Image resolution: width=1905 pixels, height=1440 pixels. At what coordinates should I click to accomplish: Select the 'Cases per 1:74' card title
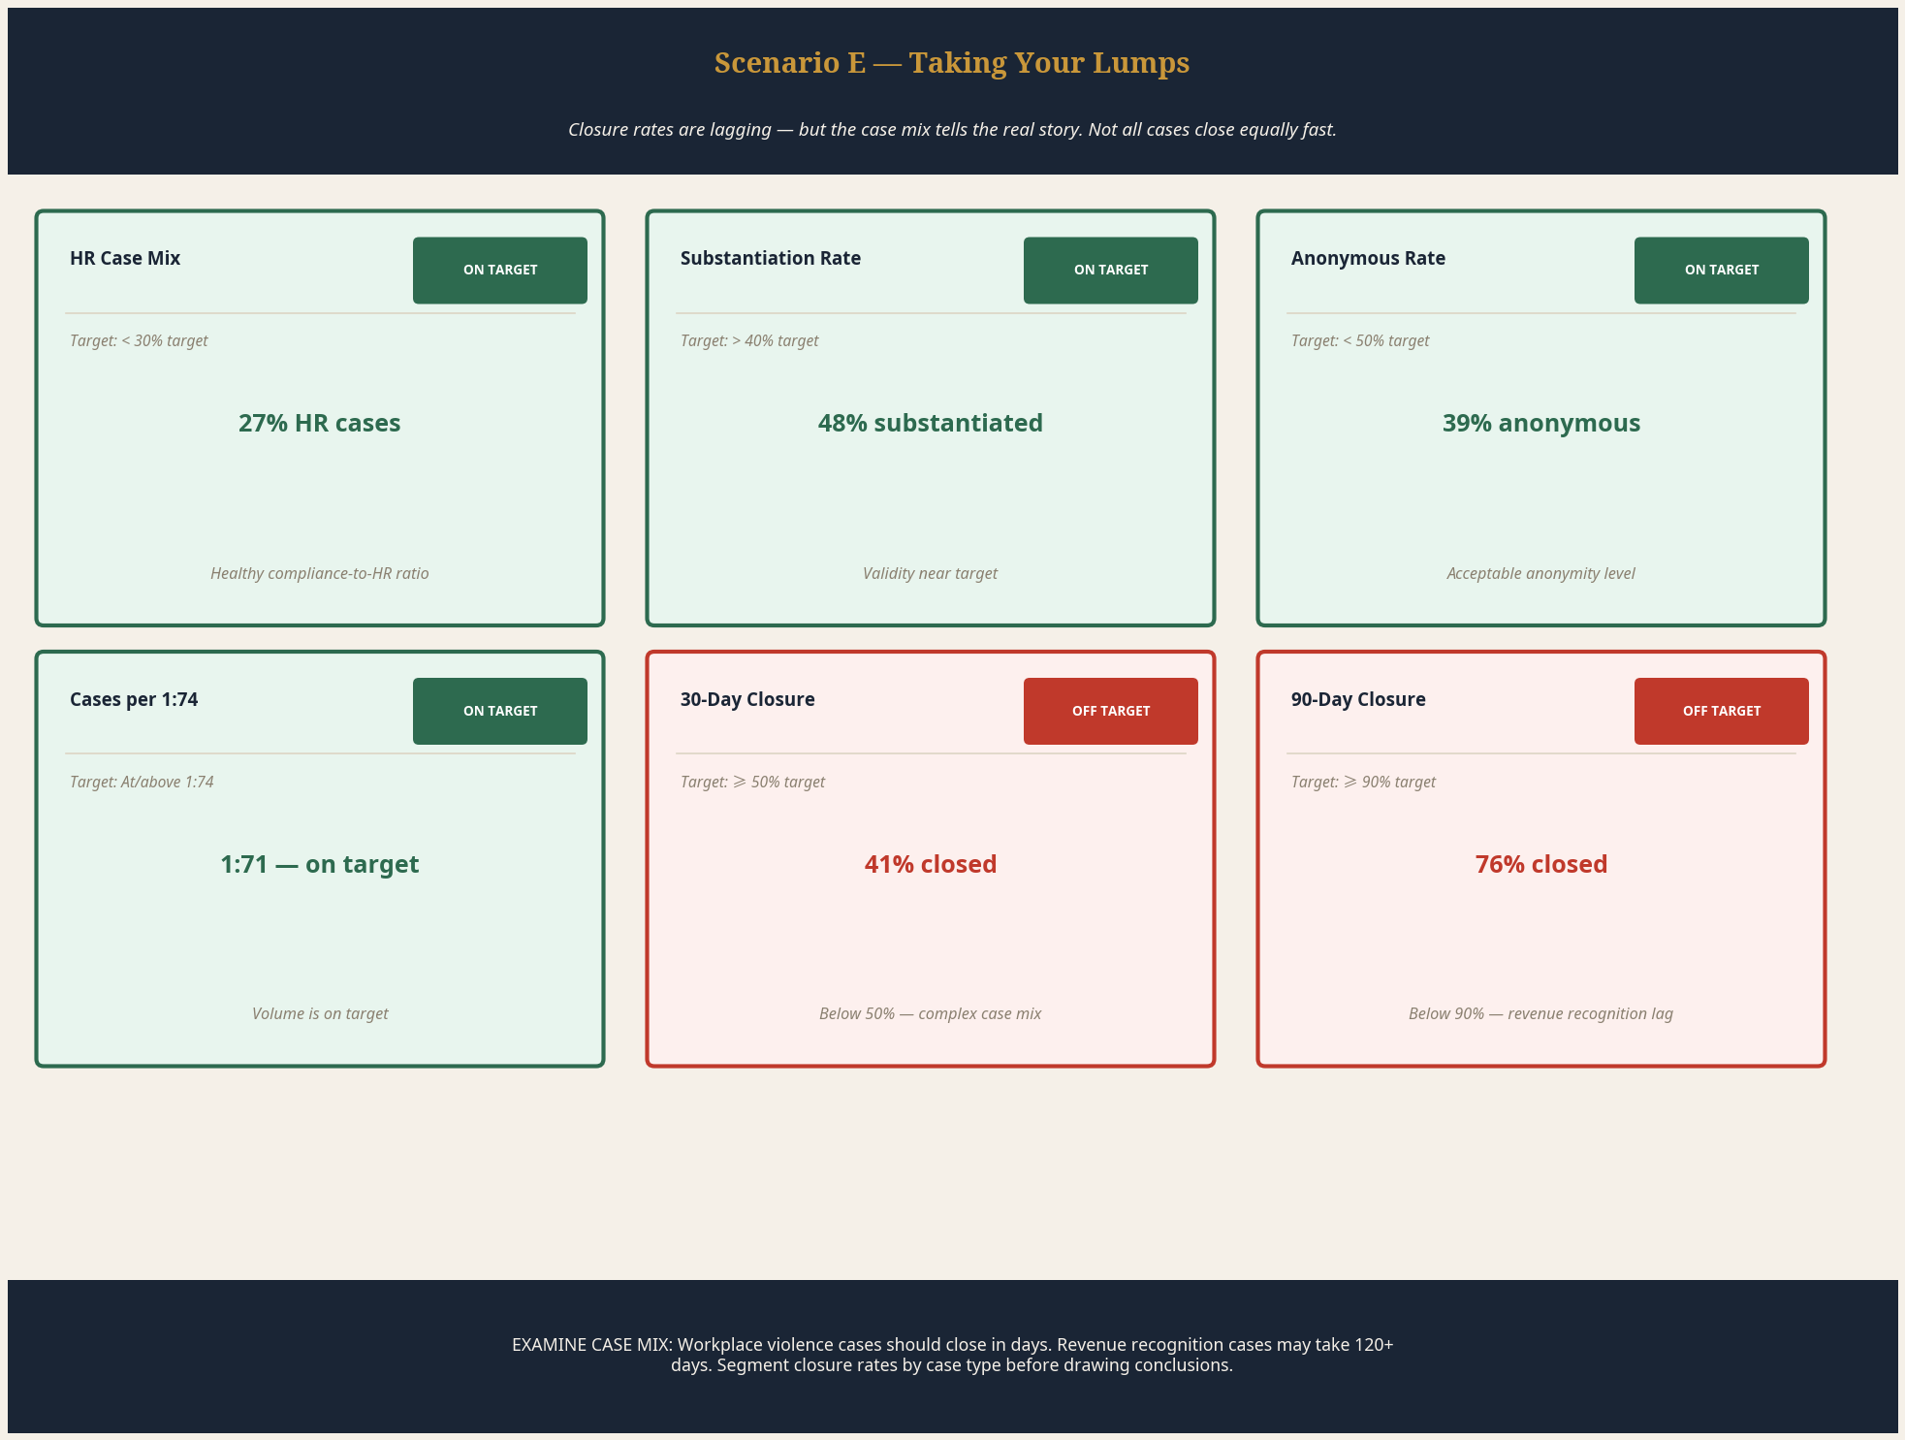(x=134, y=699)
